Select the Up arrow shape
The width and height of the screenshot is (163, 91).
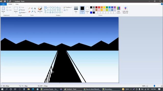[60, 10]
